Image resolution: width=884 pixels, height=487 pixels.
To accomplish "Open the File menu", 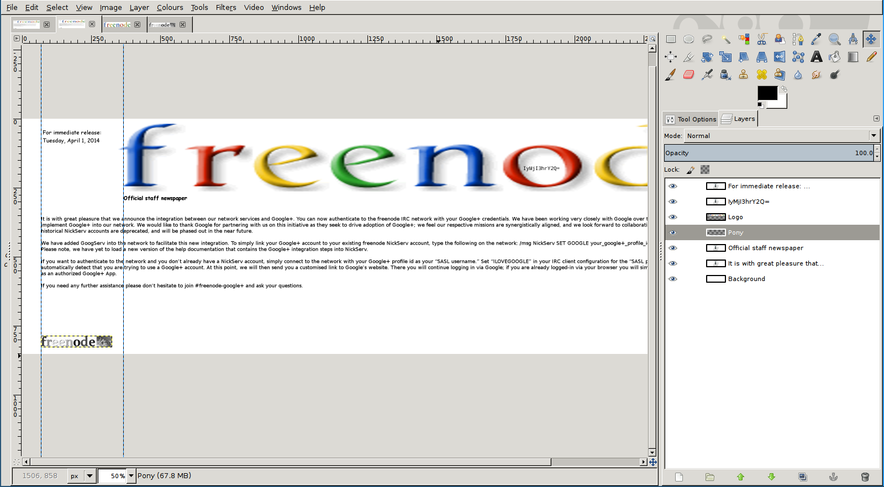I will click(x=12, y=7).
